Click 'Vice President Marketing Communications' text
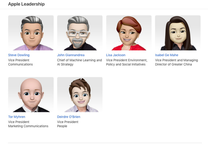Image resolution: width=208 pixels, height=156 pixels. 28,124
